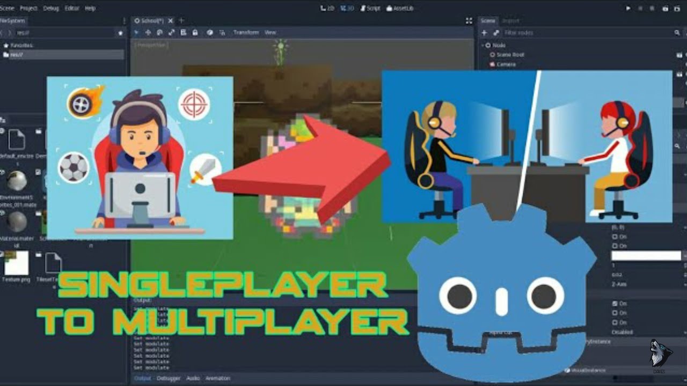Switch to the Import dock tab
Image resolution: width=687 pixels, height=386 pixels.
pos(510,21)
